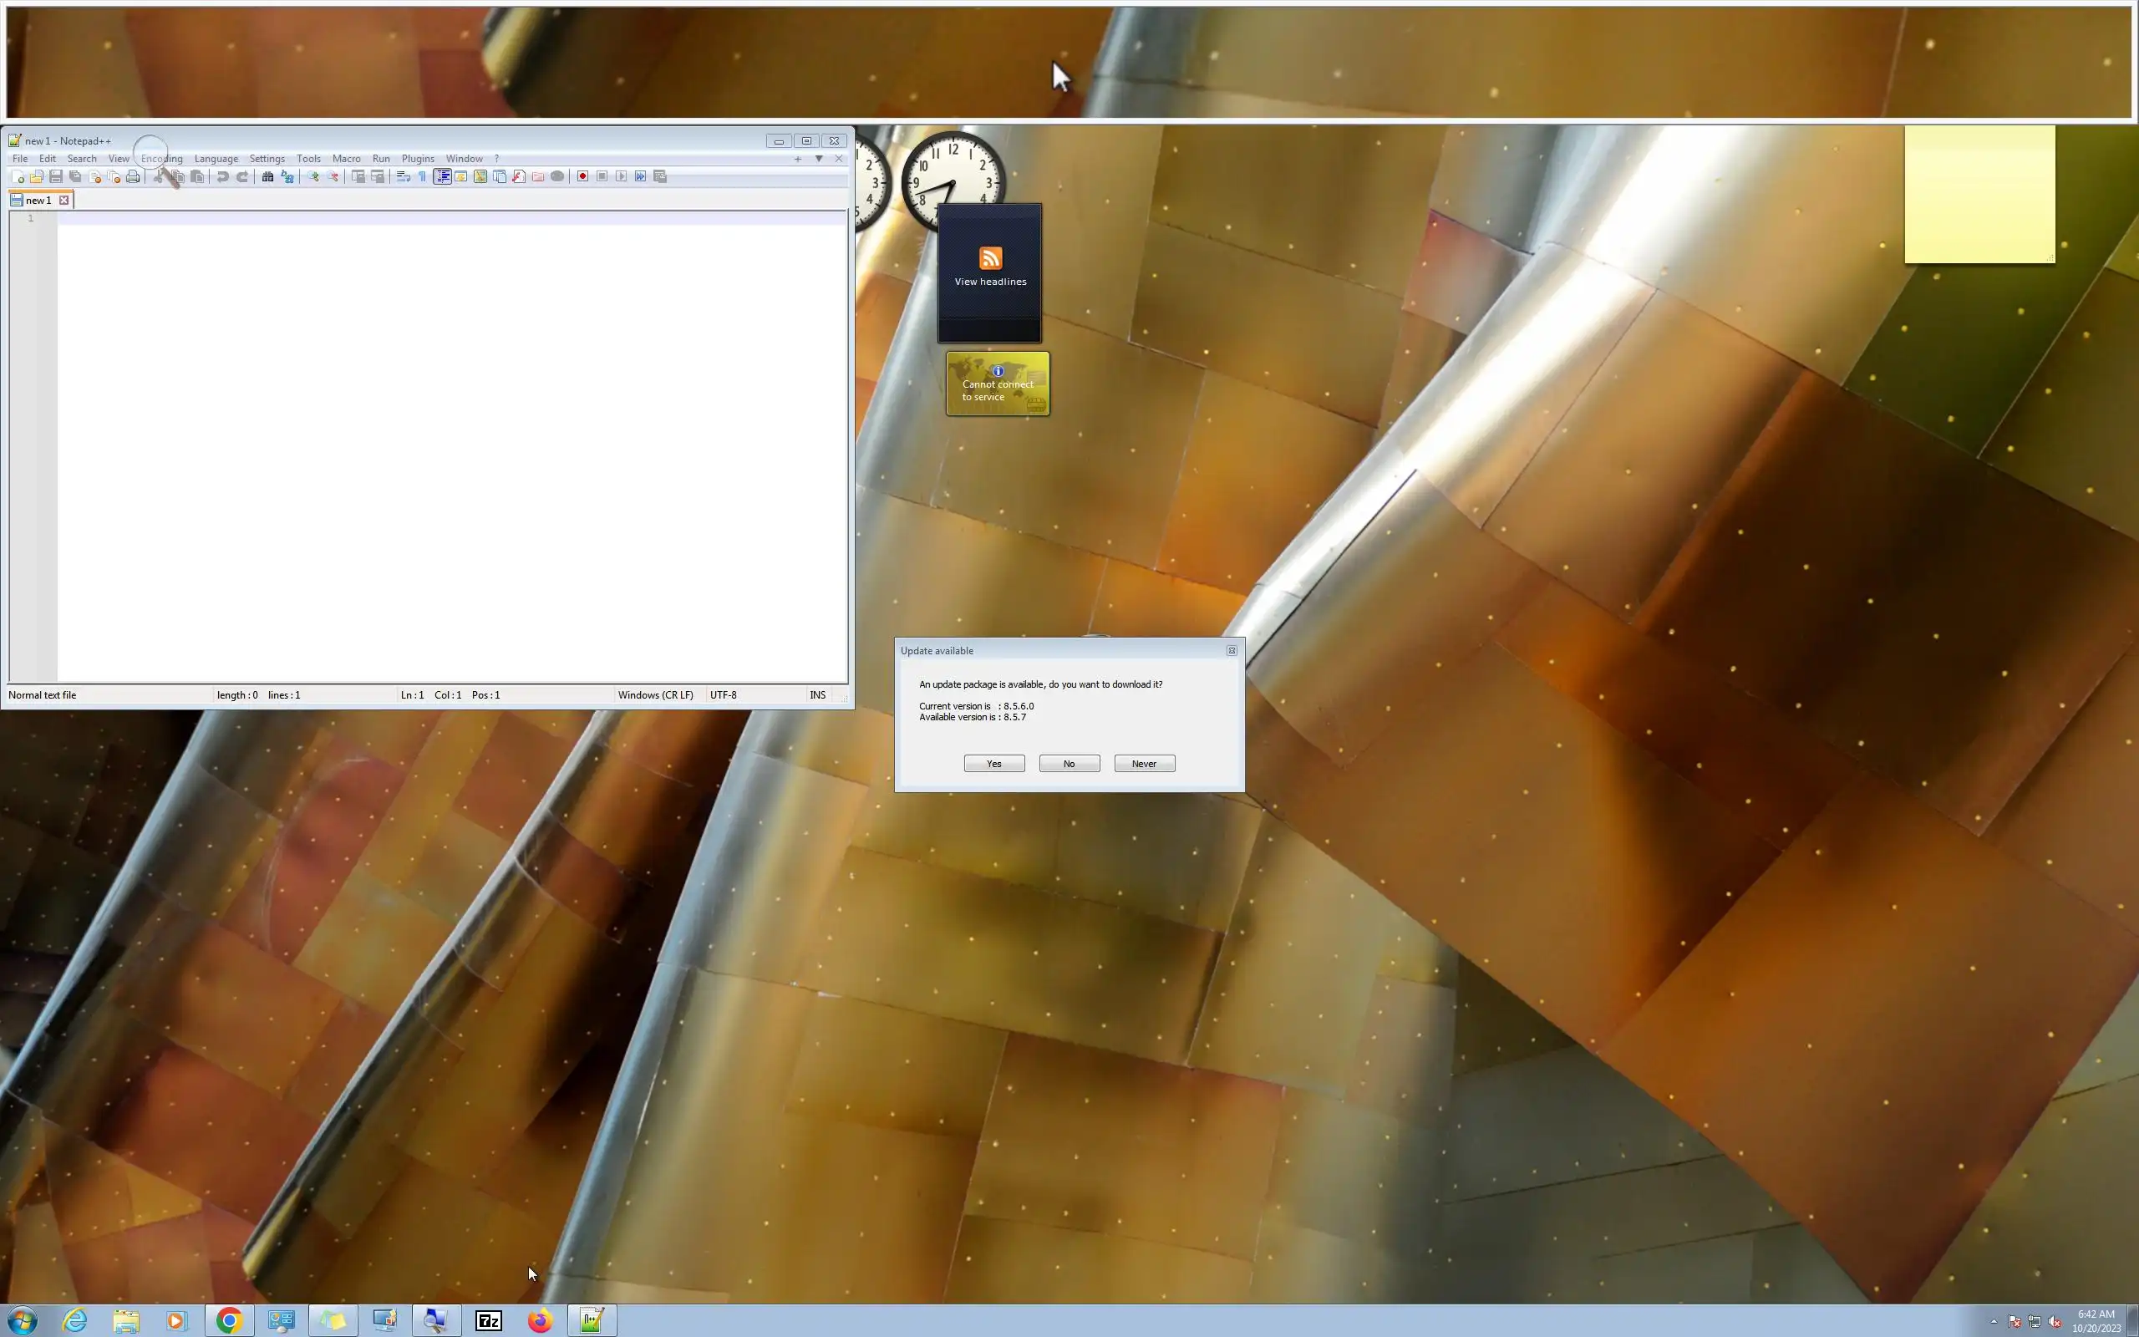
Task: Toggle Word Wrap toolbar button
Action: click(x=403, y=177)
